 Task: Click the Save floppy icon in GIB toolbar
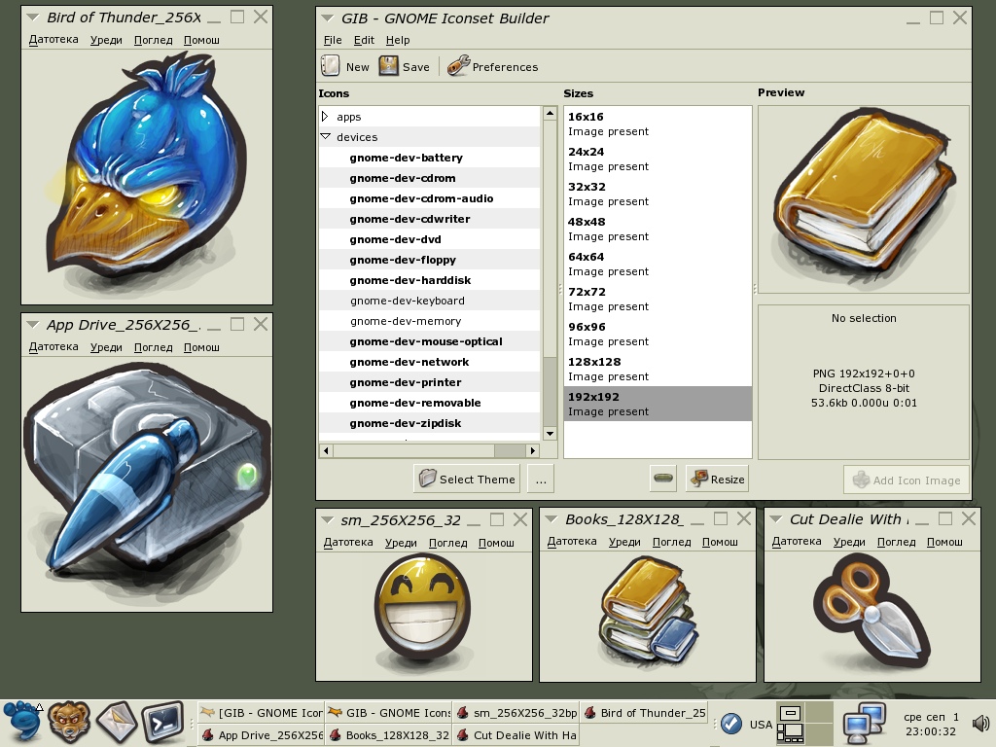(389, 65)
